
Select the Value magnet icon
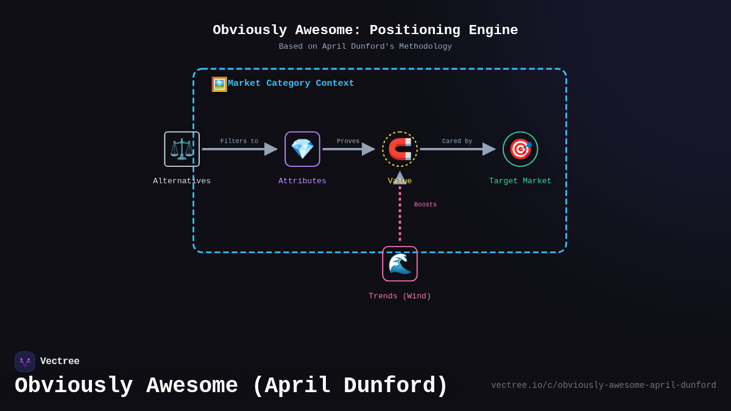(x=400, y=149)
